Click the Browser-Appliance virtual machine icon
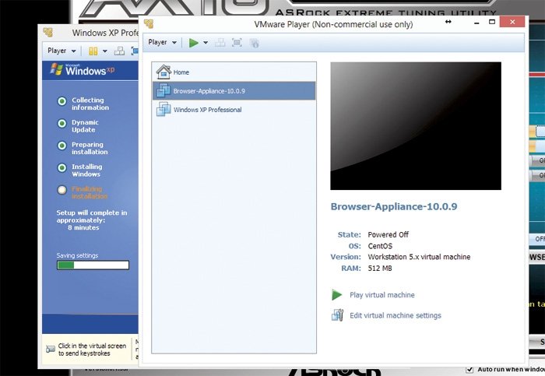This screenshot has width=545, height=376. click(163, 90)
